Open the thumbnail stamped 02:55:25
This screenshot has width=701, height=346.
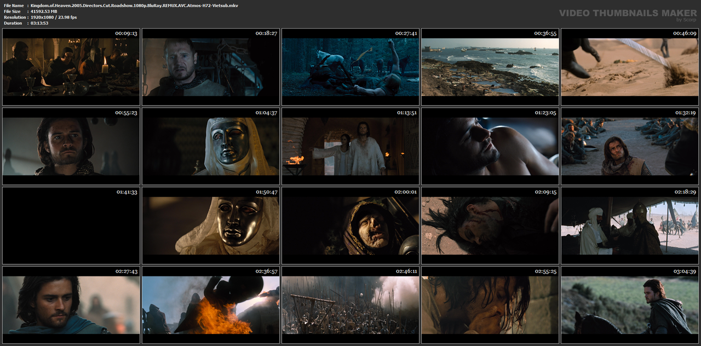click(x=490, y=305)
